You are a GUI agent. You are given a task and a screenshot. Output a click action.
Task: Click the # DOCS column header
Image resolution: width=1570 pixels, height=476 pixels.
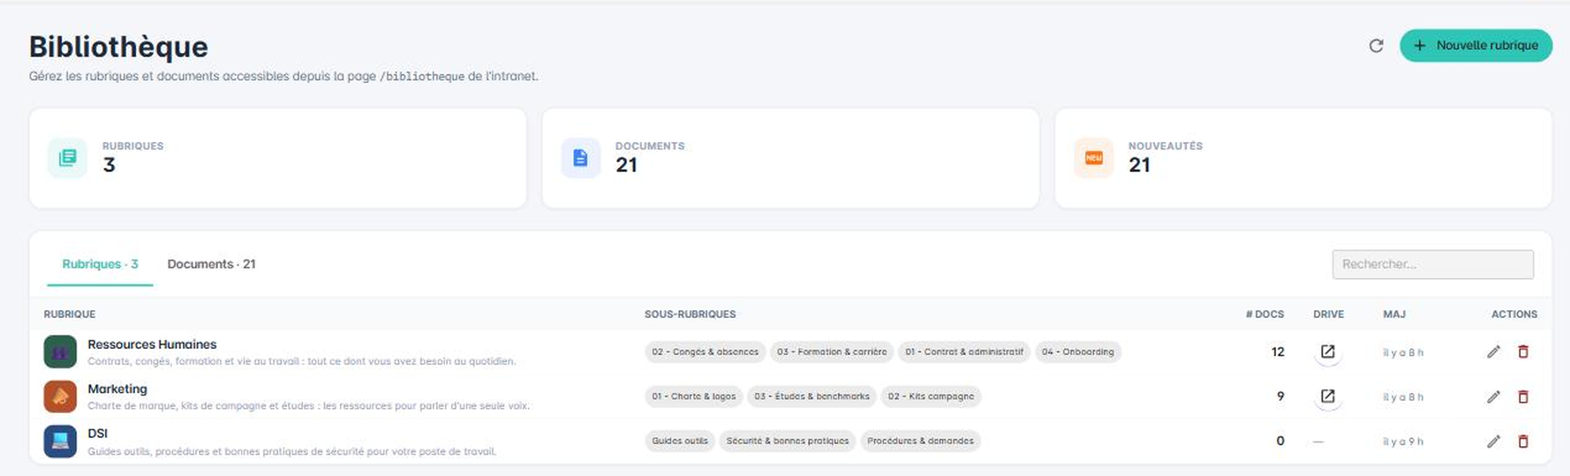(x=1264, y=314)
